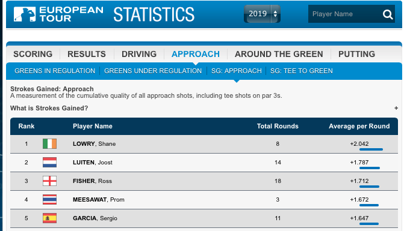This screenshot has width=404, height=231.
Task: Click the European Tour text wordmark
Action: click(x=72, y=14)
